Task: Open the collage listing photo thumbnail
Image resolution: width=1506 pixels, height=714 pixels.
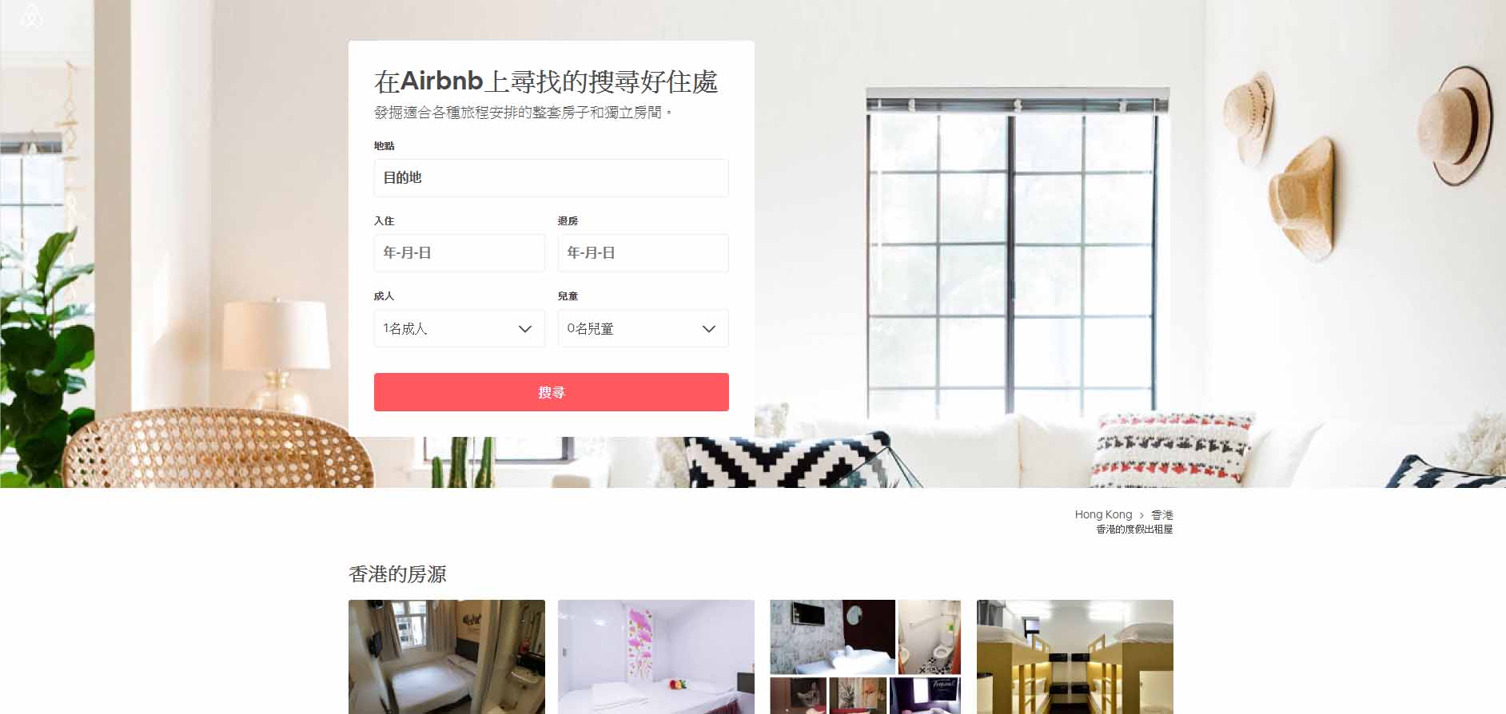Action: 866,656
